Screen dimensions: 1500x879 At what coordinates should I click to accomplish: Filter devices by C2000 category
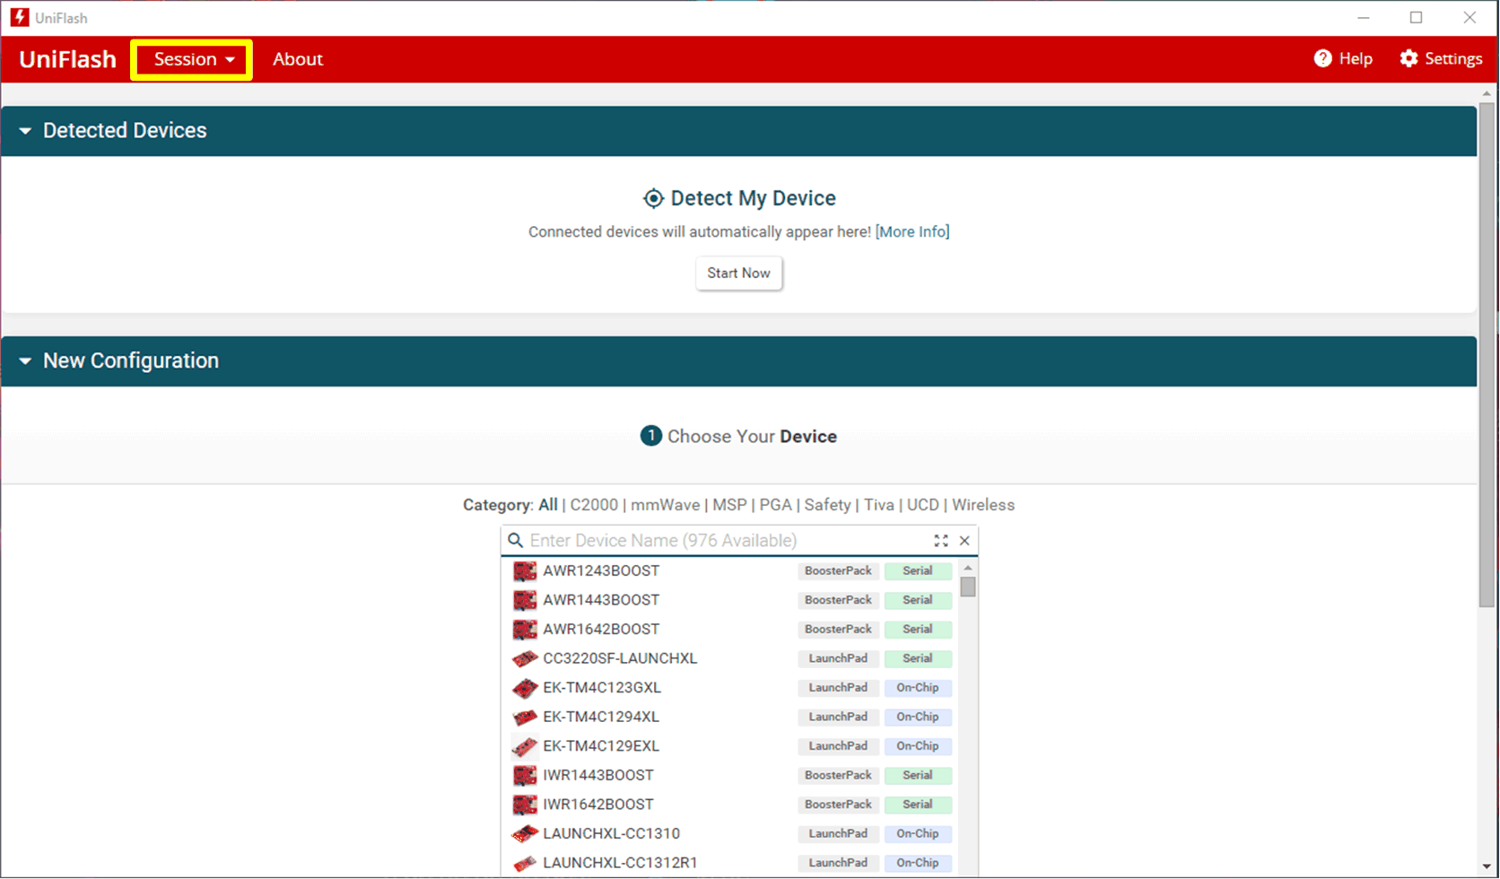[x=594, y=505]
